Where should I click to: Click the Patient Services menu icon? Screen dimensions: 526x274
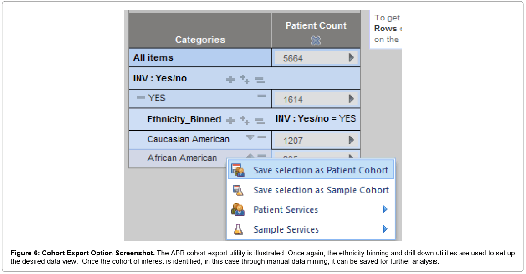[x=238, y=210]
